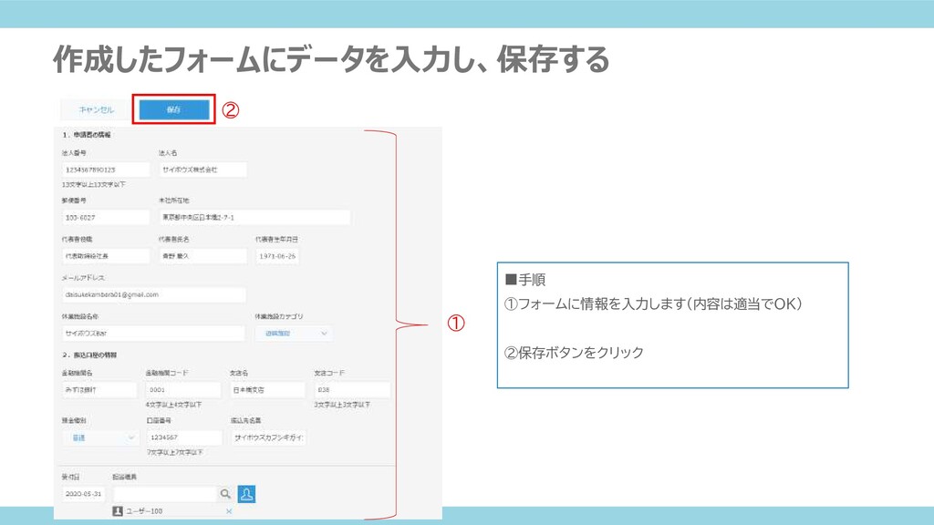The image size is (934, 525).
Task: Click the slide title 作成したフォームにデータを入力し、保存する
Action: [331, 59]
